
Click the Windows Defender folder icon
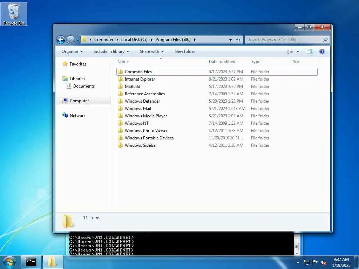(x=121, y=101)
